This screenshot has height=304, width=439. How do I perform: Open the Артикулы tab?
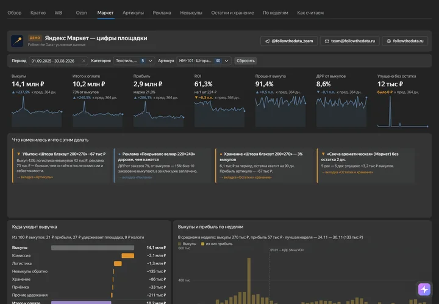133,13
